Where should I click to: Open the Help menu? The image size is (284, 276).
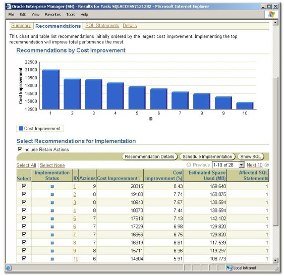(84, 15)
